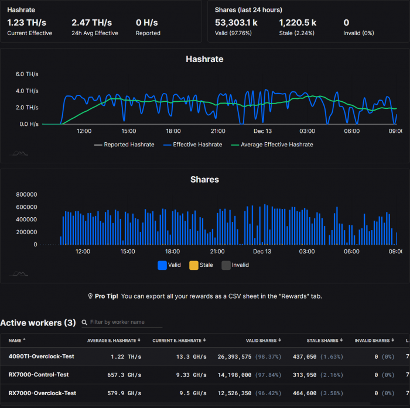
Task: Click the chart logo icon under Hashrate graph
Action: tap(20, 153)
